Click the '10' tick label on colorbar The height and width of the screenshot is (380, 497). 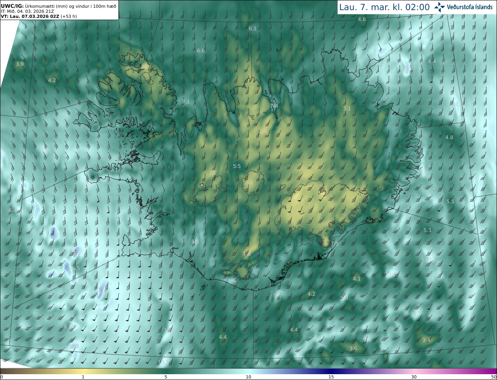pyautogui.click(x=248, y=377)
